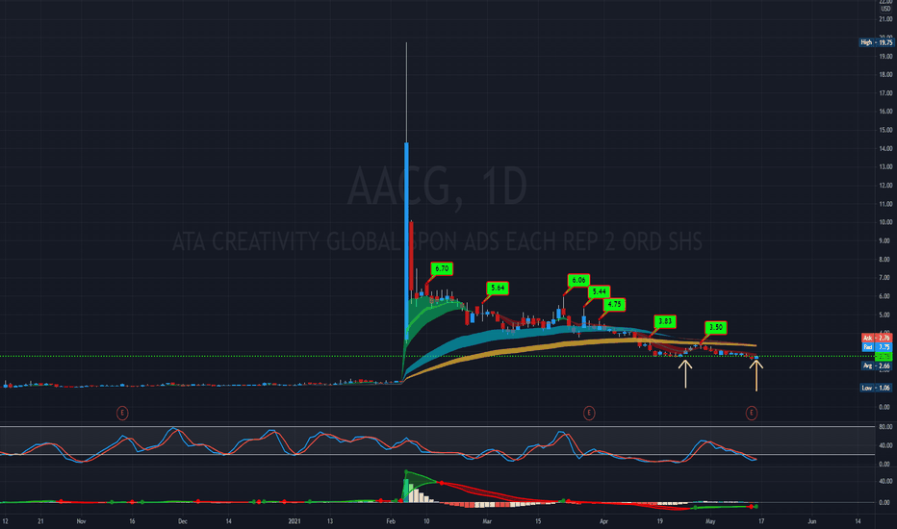Viewport: 897px width, 529px height.
Task: Select the green 6.06 price callout
Action: (578, 280)
